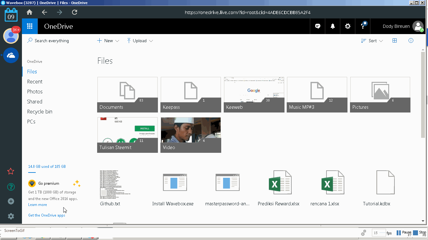The height and width of the screenshot is (240, 428).
Task: Open the Files section in the sidebar
Action: click(32, 72)
